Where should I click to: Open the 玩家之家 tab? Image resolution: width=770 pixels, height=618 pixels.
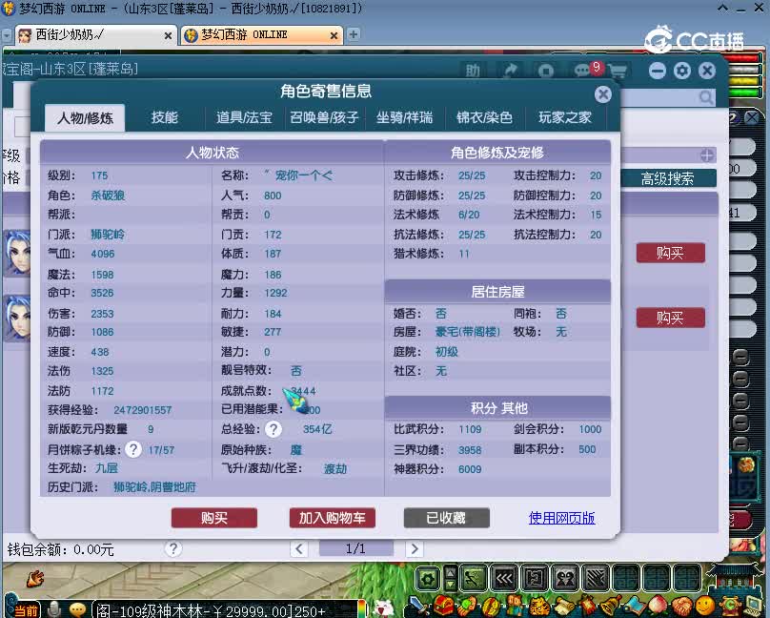(x=565, y=117)
